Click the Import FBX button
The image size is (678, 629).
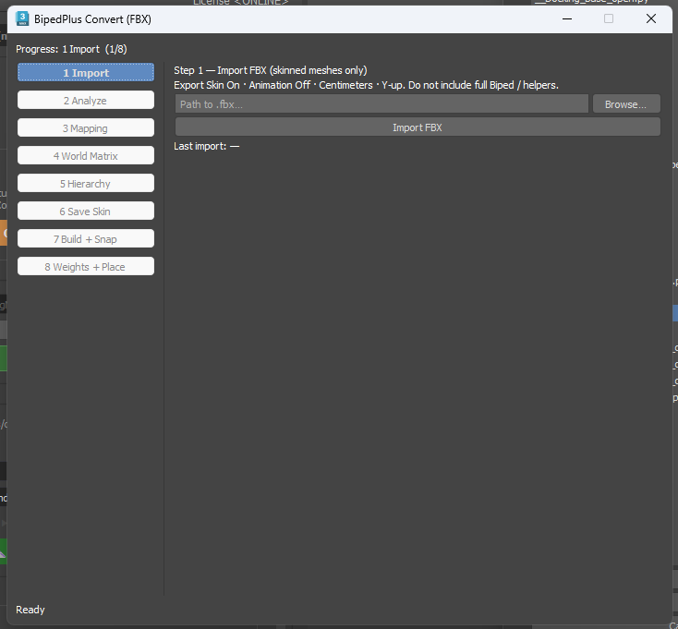point(418,127)
